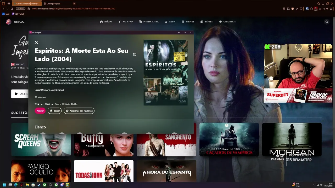Open the AO VIVO menu item
Screen dimensions: 335x188
[x=125, y=22]
